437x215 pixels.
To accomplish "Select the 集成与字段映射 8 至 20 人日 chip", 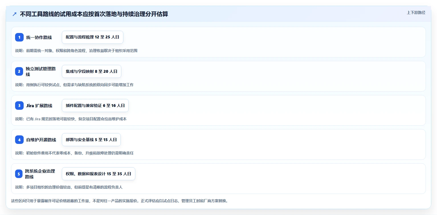I will point(91,71).
